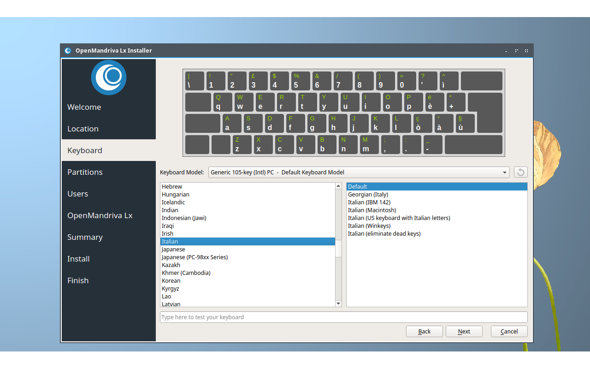Viewport: 590px width, 369px height.
Task: Cancel the installer
Action: 509,331
